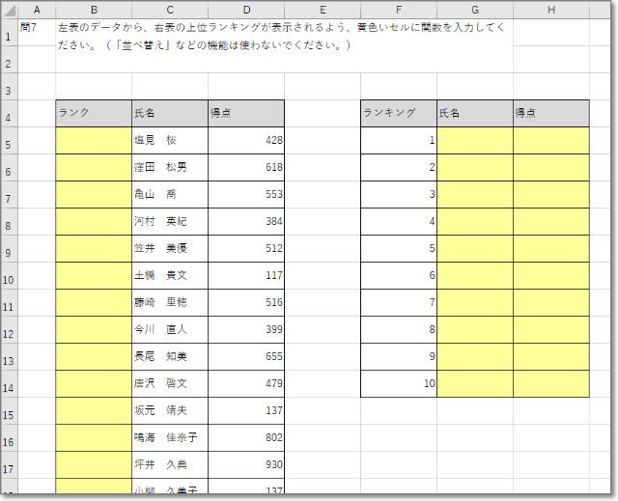Click the select-all corner of the sheet
This screenshot has width=618, height=501.
10,10
